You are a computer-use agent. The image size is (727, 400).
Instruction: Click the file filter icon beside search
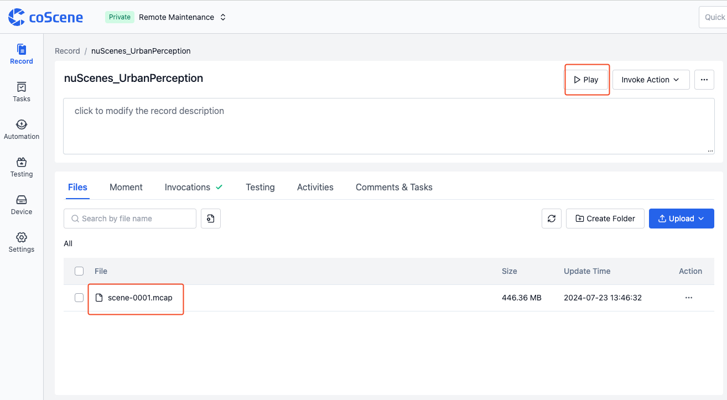[x=211, y=219]
